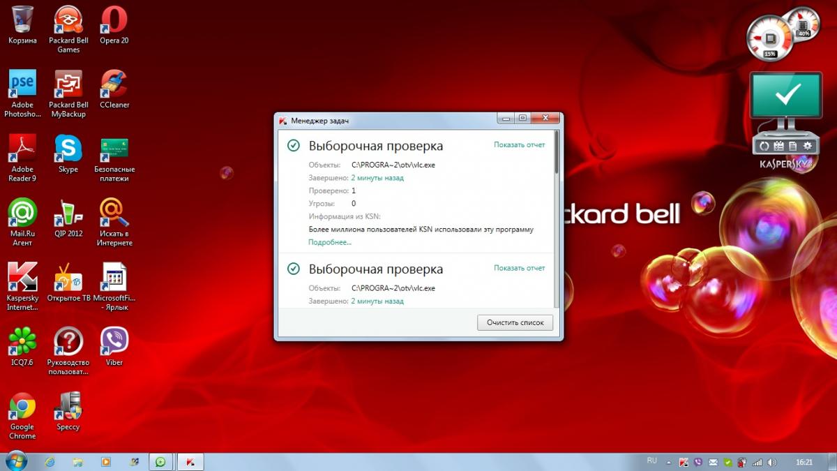Maximize the Менеджер задач window

[522, 118]
